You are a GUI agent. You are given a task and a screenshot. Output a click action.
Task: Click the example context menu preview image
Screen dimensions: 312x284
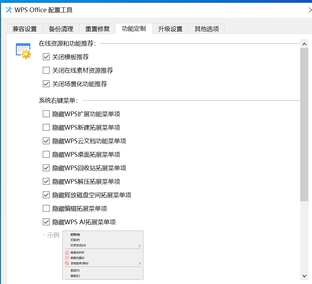click(103, 256)
